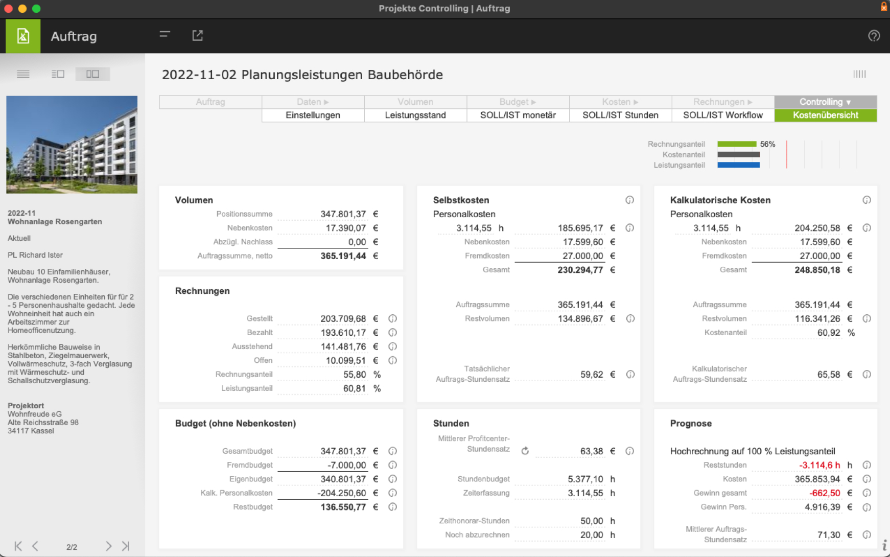Show info for Gestellt invoices

point(392,318)
